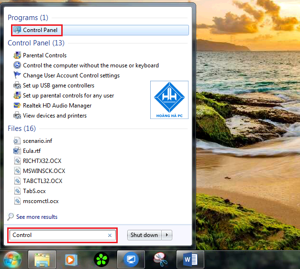Expand the Control Panel (13) results header

click(36, 43)
